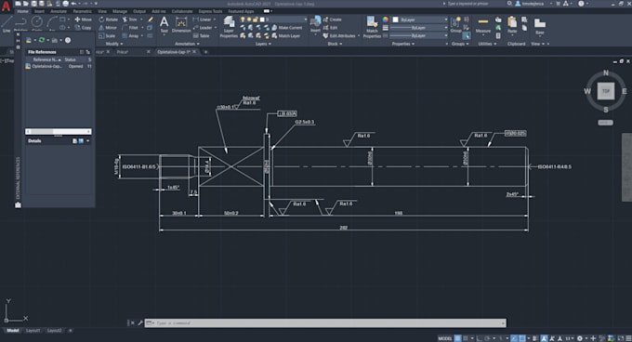Click the Match Layer button

[x=286, y=35]
